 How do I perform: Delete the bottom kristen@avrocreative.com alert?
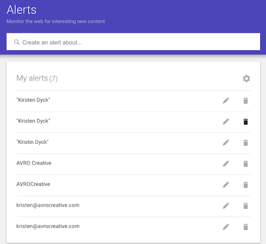[x=246, y=227]
